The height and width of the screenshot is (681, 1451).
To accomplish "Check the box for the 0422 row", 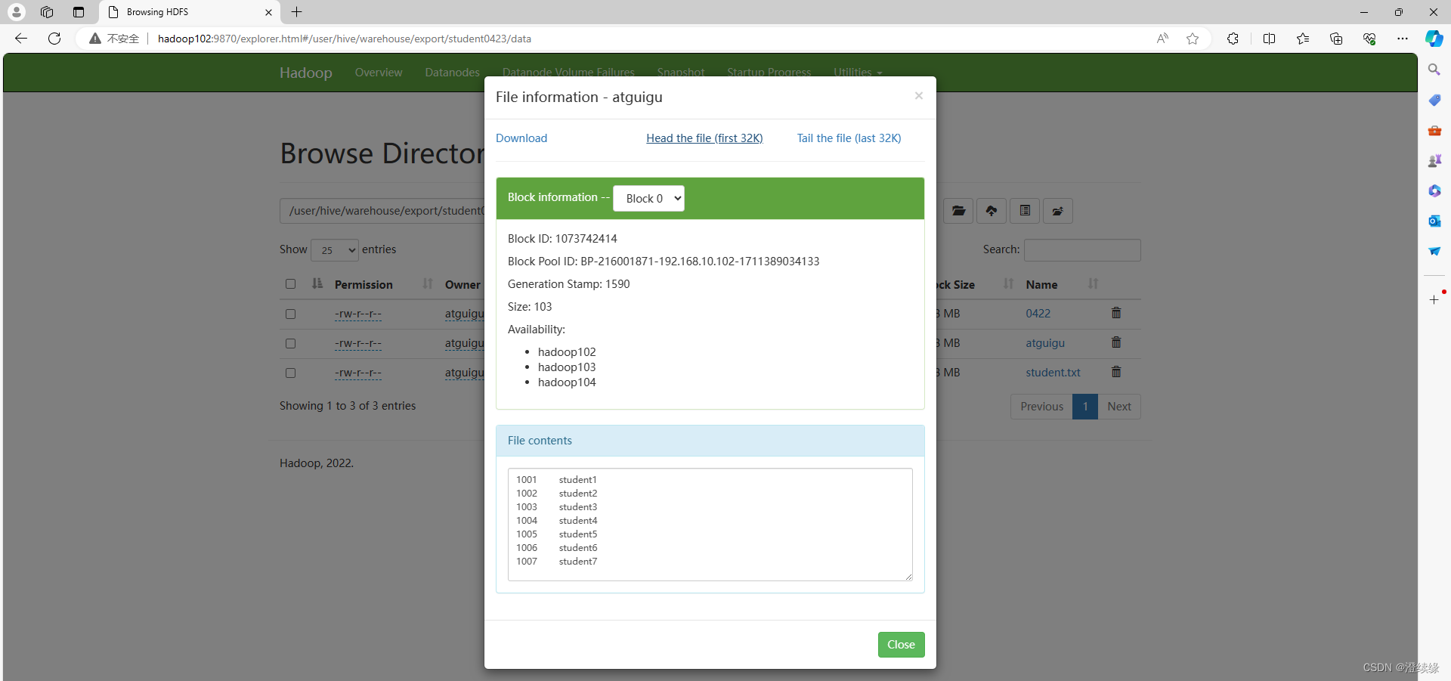I will point(290,314).
